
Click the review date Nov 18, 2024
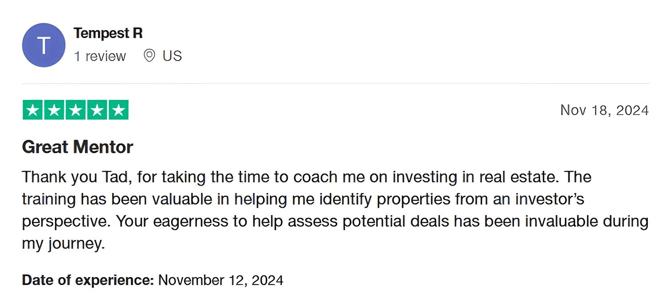click(x=604, y=110)
